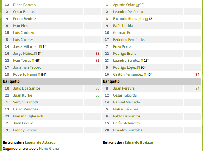Open Juan Iturbe substitute link
The width and height of the screenshot is (203, 151).
coord(23,95)
